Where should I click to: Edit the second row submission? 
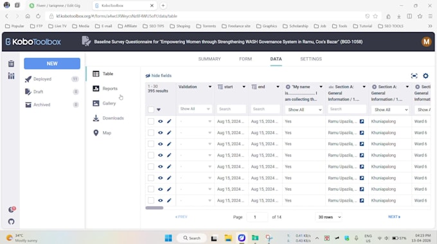tap(169, 132)
